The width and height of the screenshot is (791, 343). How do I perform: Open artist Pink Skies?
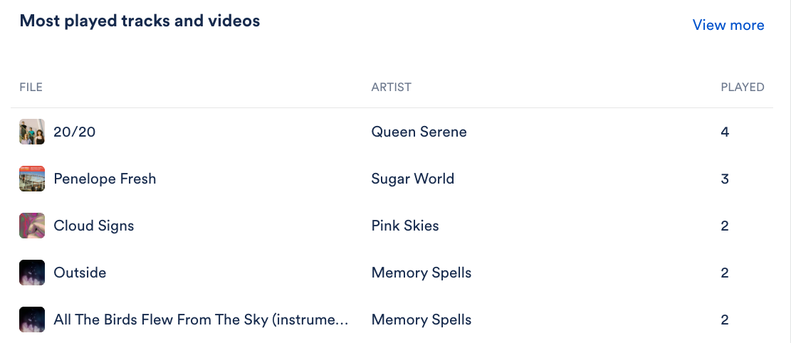click(x=404, y=226)
